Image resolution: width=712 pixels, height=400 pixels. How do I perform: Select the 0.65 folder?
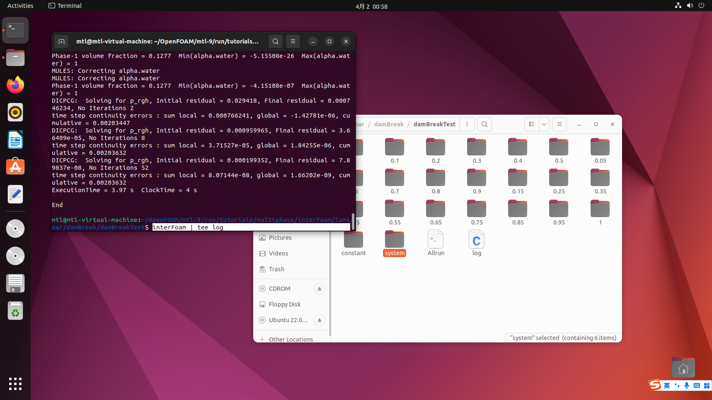[436, 212]
